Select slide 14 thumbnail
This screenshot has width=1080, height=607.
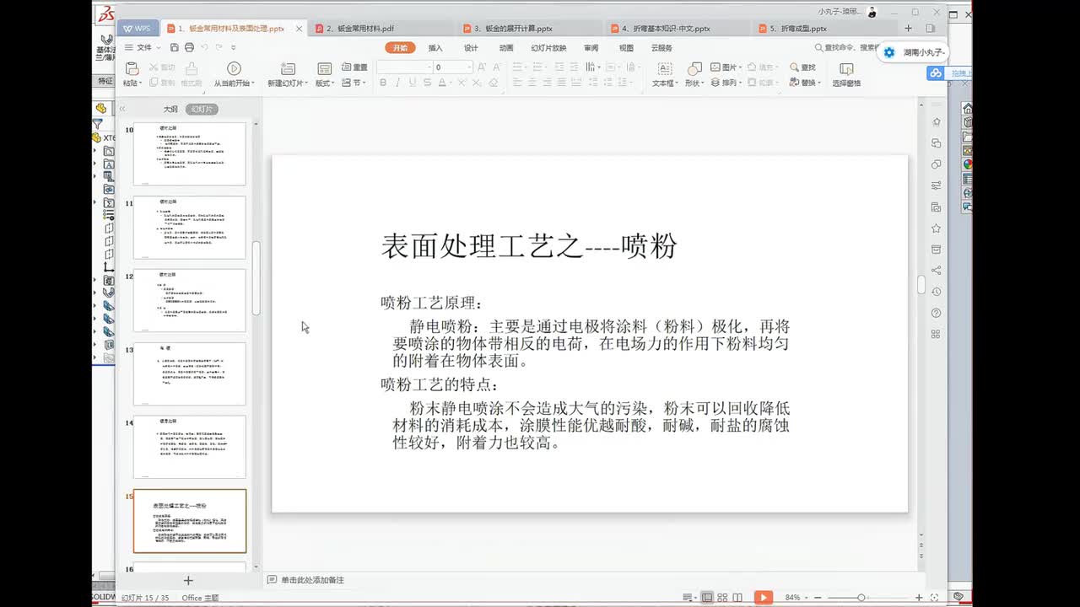[189, 447]
